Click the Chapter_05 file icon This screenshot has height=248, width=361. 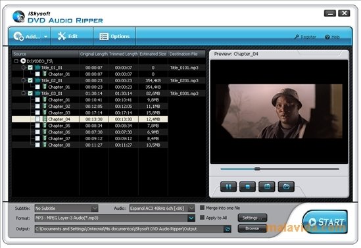45,126
